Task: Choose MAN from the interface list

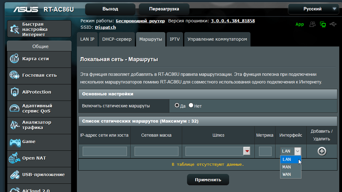Action: (290, 167)
